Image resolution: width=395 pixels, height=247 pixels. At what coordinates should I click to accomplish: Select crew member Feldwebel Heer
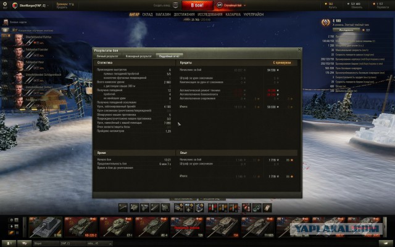31,65
